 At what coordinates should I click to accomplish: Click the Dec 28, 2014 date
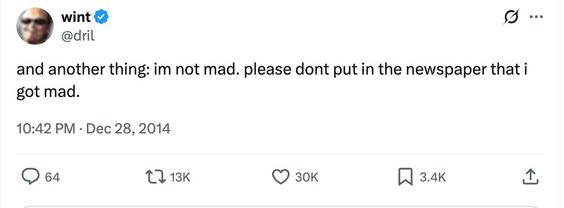tap(128, 129)
